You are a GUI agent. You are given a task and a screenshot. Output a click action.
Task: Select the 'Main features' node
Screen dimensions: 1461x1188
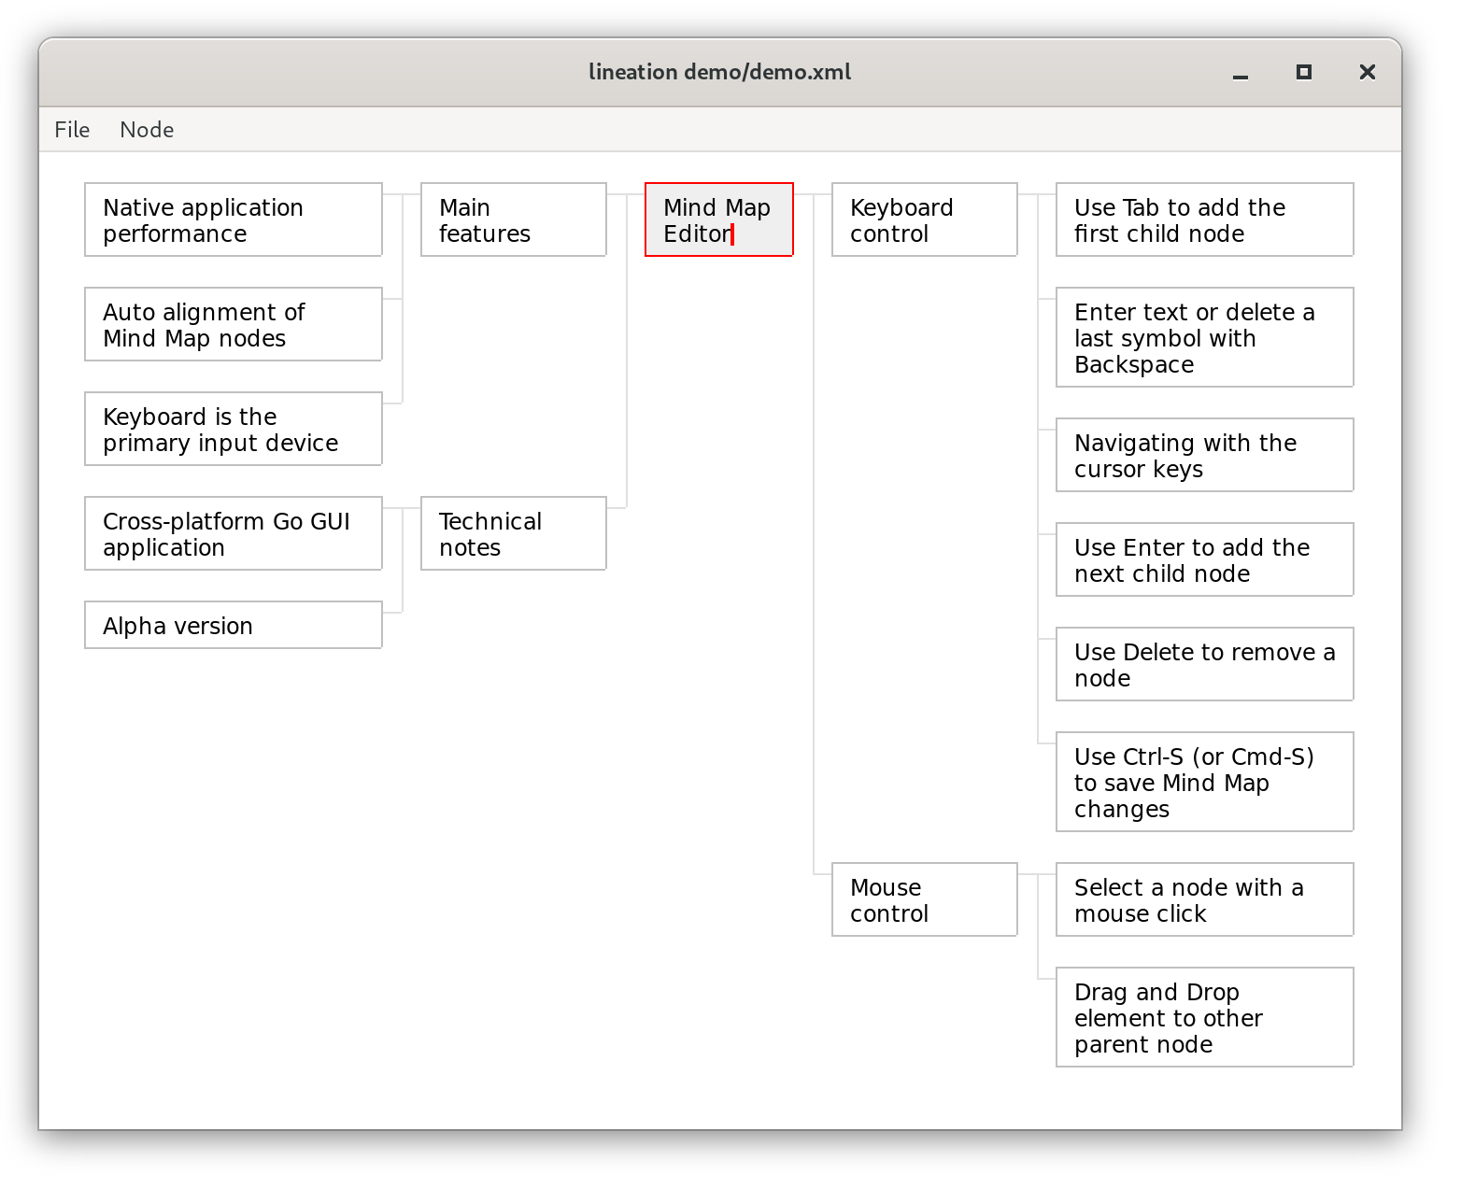click(514, 219)
